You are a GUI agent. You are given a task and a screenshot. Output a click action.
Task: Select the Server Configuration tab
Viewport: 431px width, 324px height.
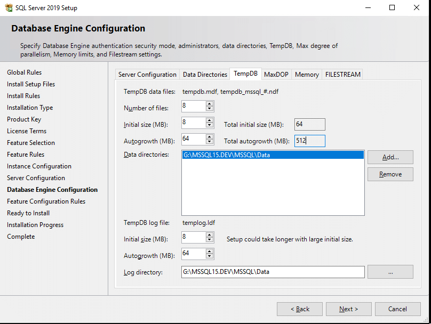(x=147, y=74)
